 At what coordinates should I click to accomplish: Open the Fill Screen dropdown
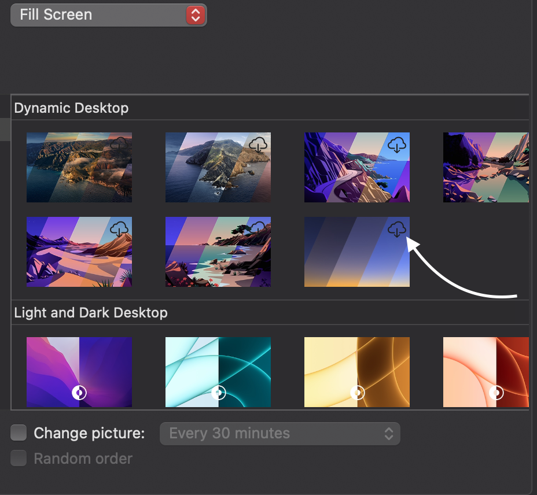109,15
